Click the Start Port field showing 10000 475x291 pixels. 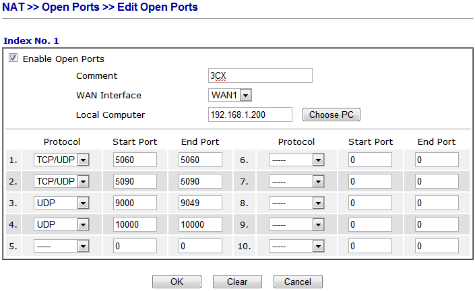pyautogui.click(x=135, y=224)
